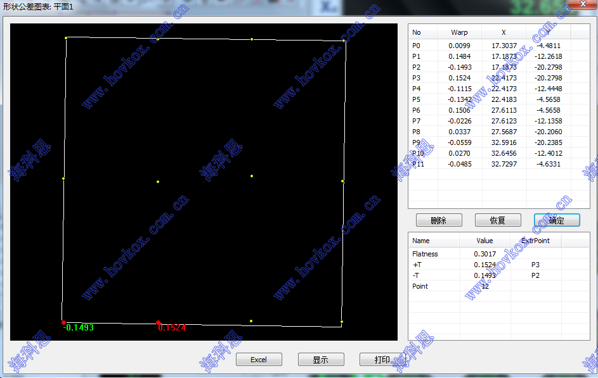Close the 形状公差图表 dialog window

[x=582, y=4]
